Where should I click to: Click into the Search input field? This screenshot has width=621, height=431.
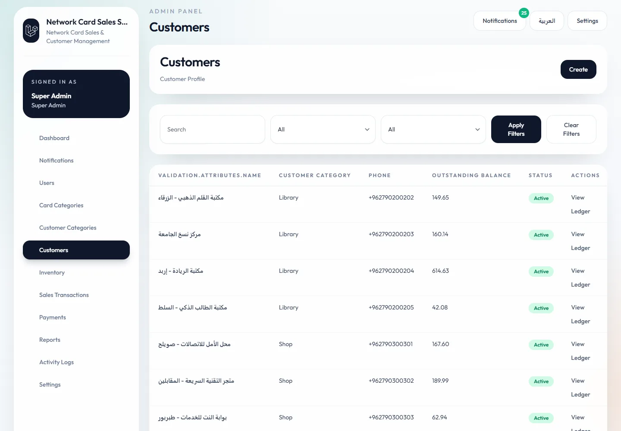pos(213,129)
